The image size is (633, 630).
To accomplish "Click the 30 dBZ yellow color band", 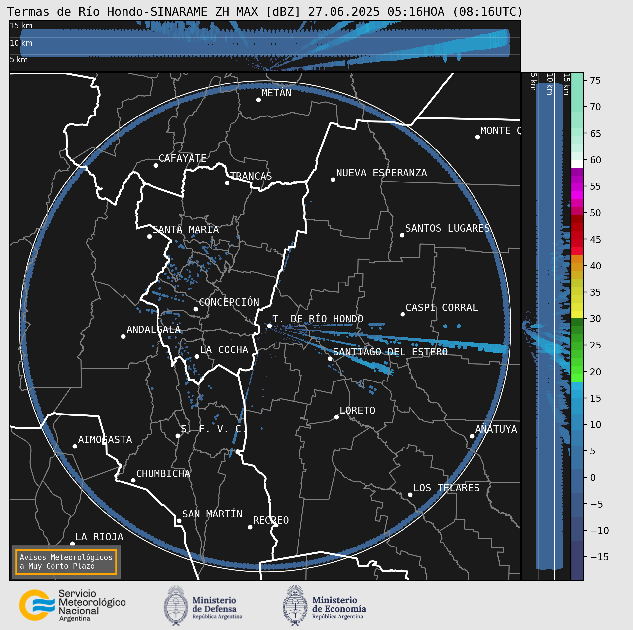I will coord(577,315).
